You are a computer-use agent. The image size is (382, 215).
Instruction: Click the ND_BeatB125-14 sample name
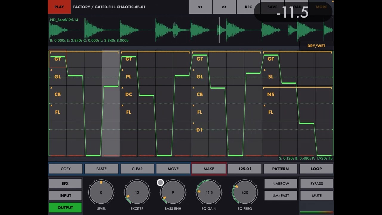coord(64,20)
